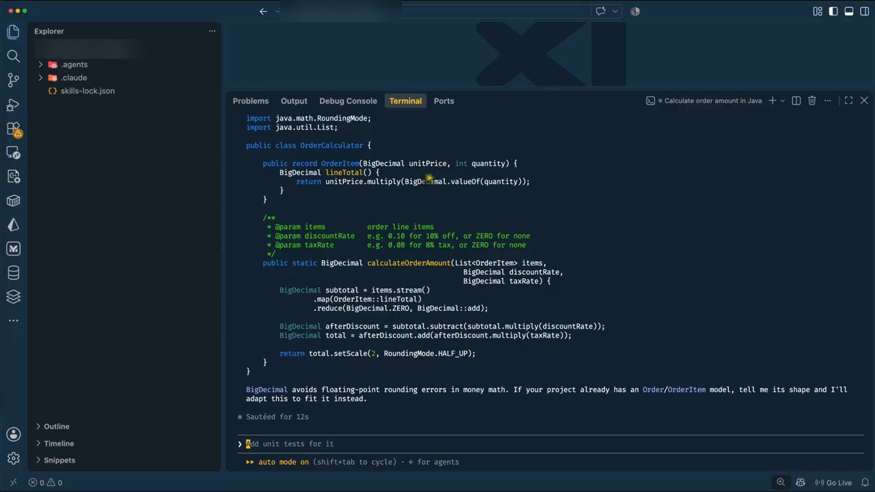This screenshot has height=492, width=875.
Task: Toggle the secondary side bar
Action: pos(864,11)
